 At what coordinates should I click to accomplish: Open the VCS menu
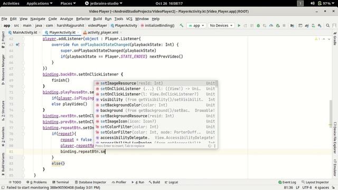pyautogui.click(x=129, y=19)
